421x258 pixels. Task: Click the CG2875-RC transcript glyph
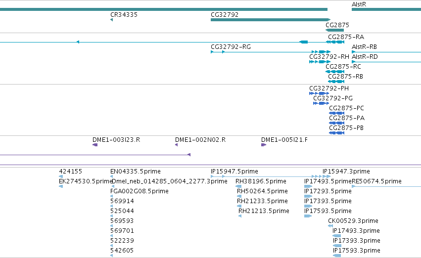(335, 72)
